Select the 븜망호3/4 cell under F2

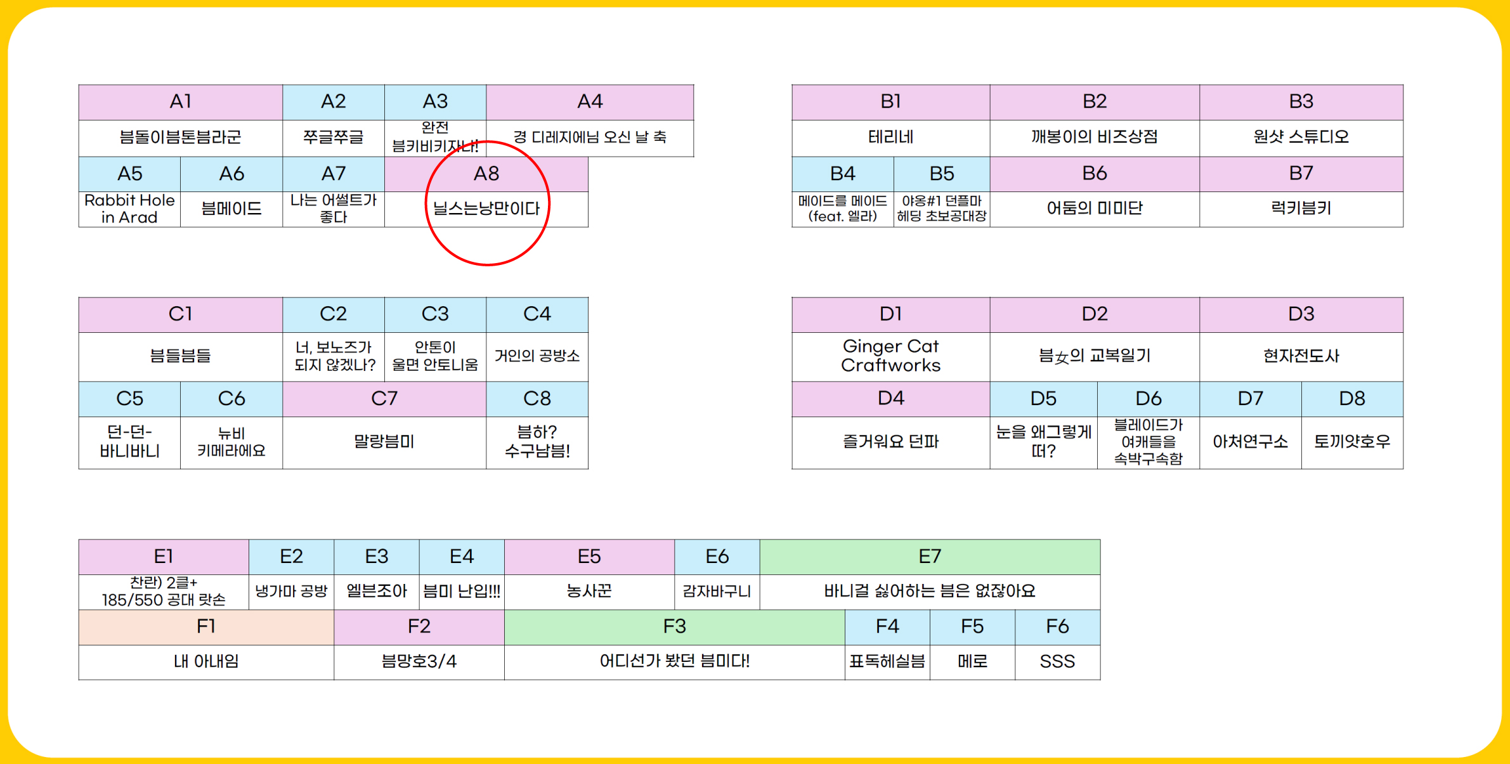(419, 661)
